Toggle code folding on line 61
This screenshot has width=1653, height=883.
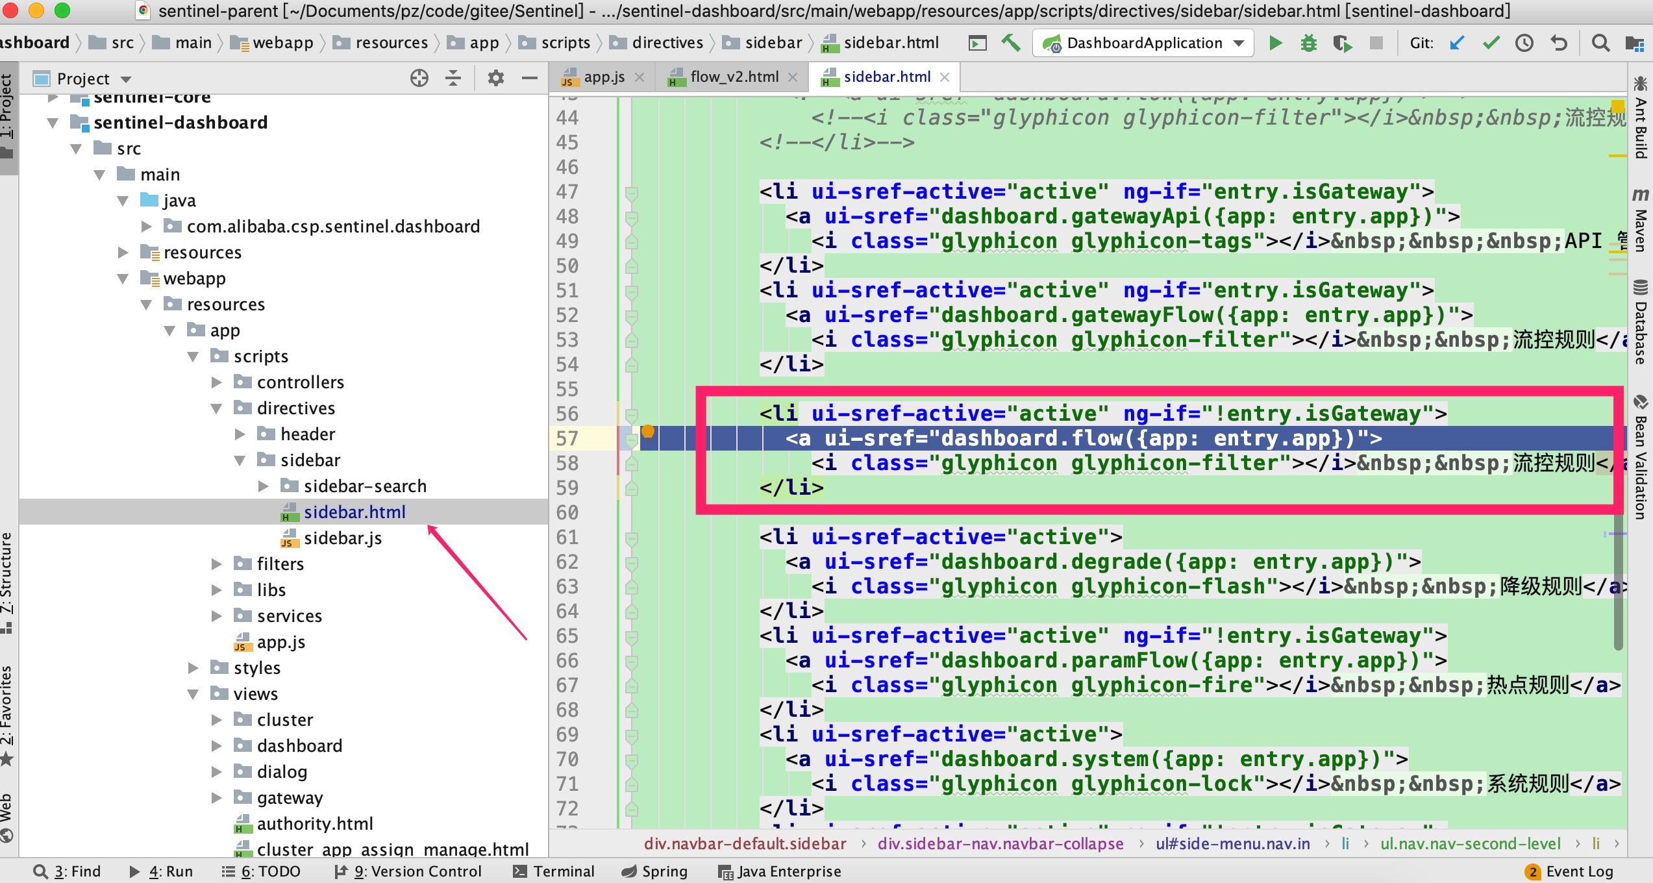pyautogui.click(x=631, y=538)
